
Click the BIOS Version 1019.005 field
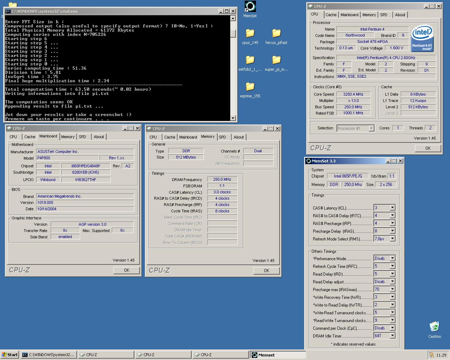pyautogui.click(x=85, y=202)
